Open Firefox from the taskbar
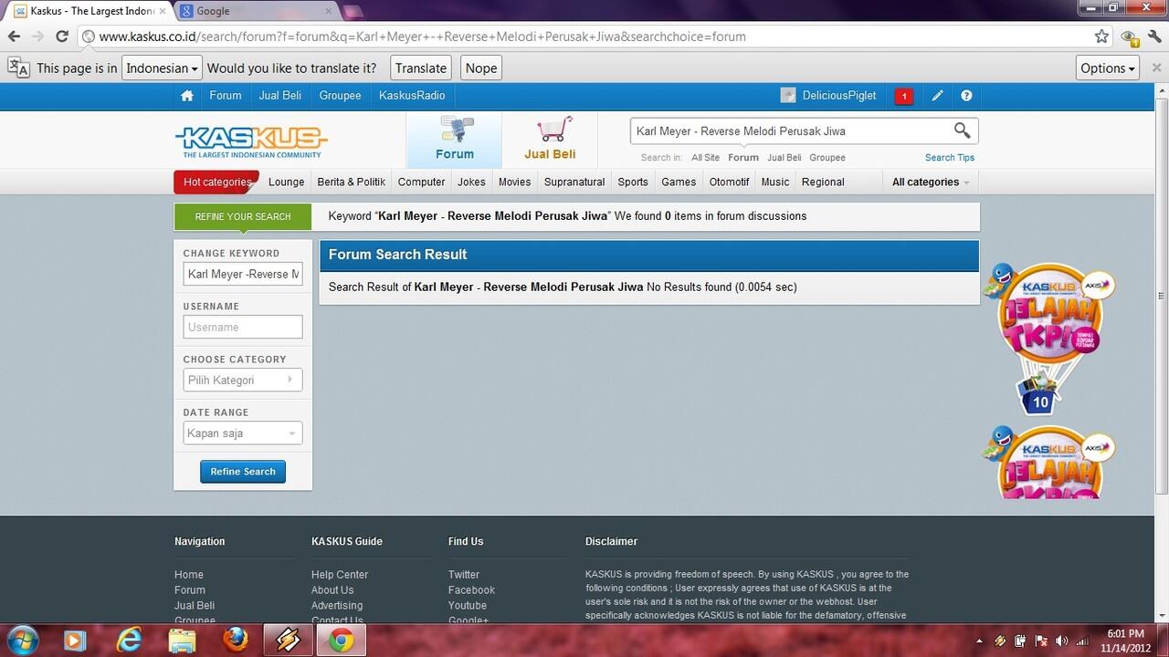1169x657 pixels. click(x=236, y=641)
